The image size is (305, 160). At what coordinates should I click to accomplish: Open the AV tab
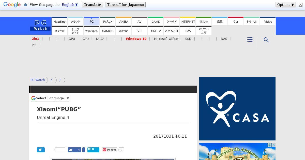point(140,21)
